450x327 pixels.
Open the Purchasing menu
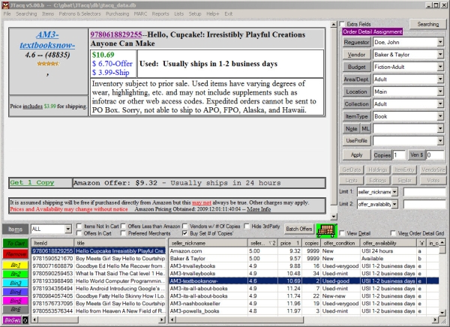click(x=118, y=13)
